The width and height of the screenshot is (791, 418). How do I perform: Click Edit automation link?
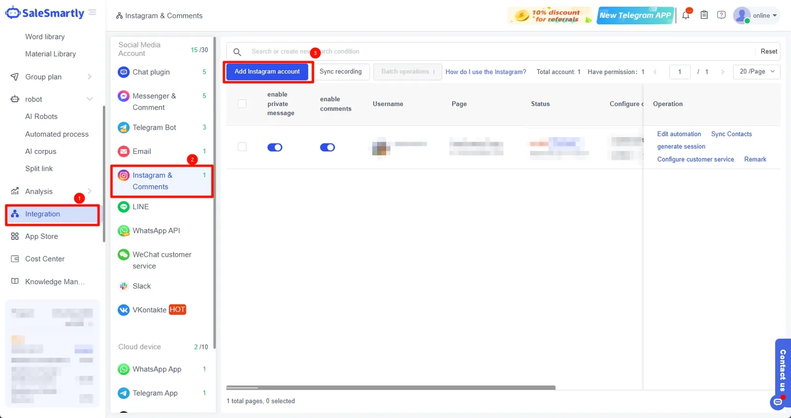(x=679, y=134)
